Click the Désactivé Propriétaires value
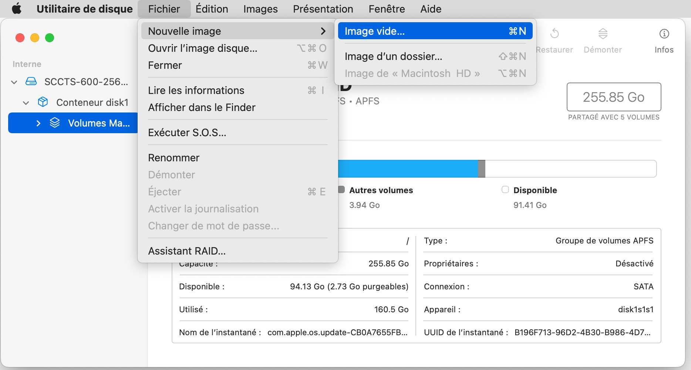Image resolution: width=691 pixels, height=370 pixels. 634,263
